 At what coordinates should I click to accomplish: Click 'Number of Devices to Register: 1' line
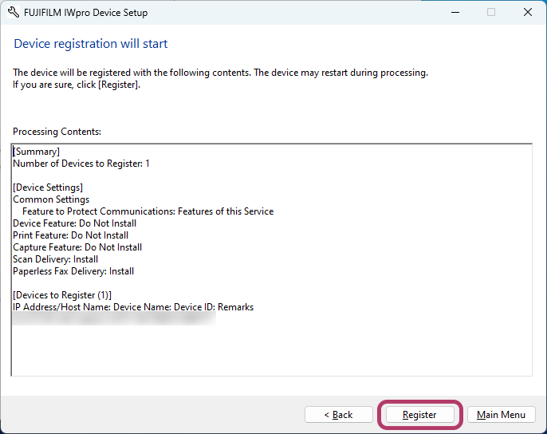[81, 164]
